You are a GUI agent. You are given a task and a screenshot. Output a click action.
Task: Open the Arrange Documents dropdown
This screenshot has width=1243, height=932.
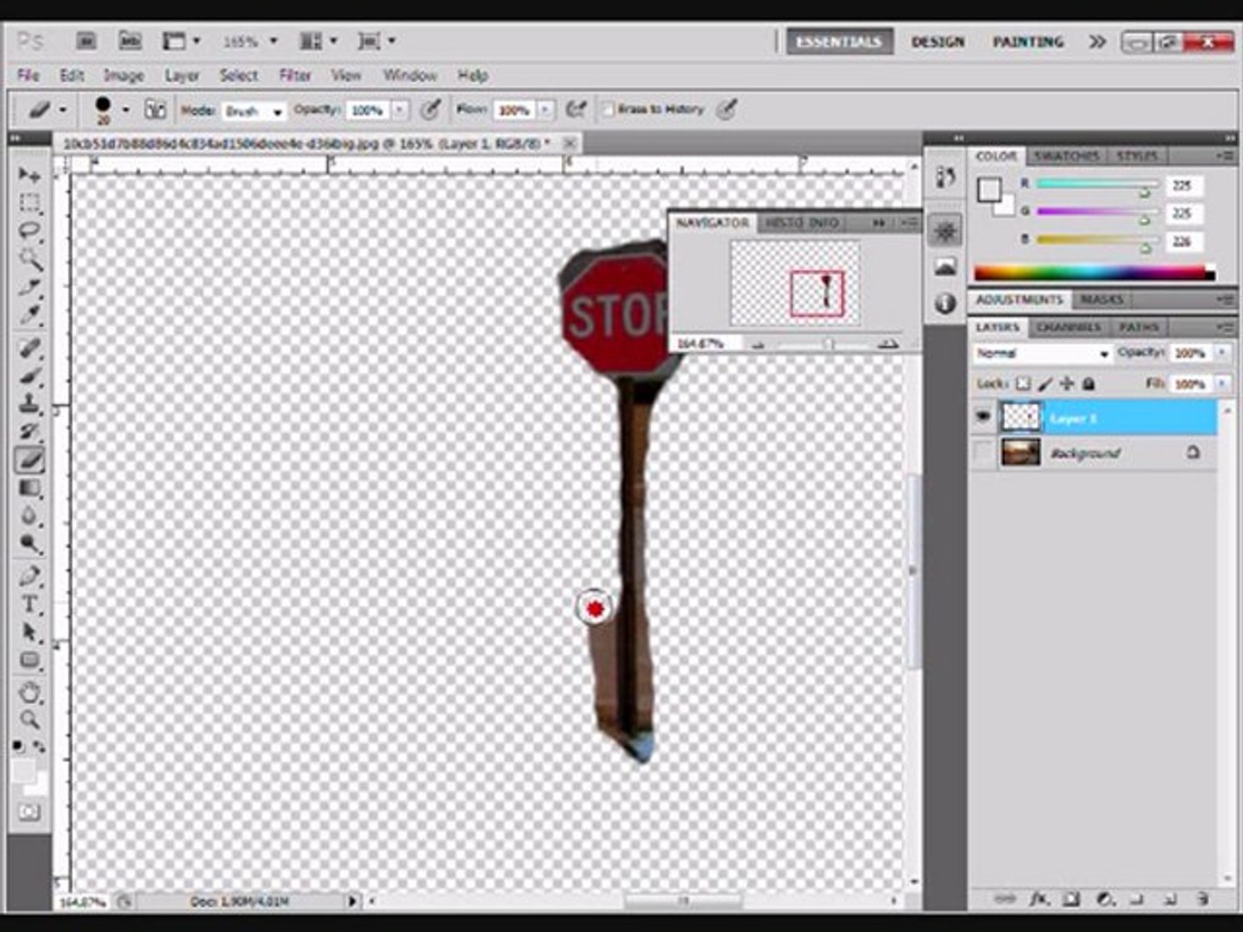319,41
